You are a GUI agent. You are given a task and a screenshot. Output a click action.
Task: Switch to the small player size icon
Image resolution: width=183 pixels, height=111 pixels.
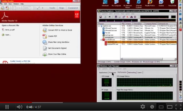pyautogui.click(x=161, y=107)
